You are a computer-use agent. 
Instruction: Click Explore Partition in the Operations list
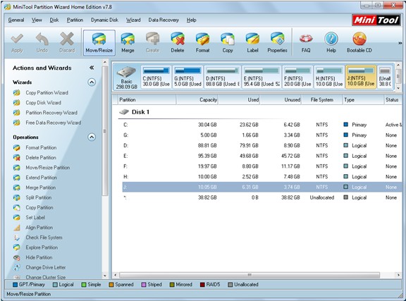(42, 247)
